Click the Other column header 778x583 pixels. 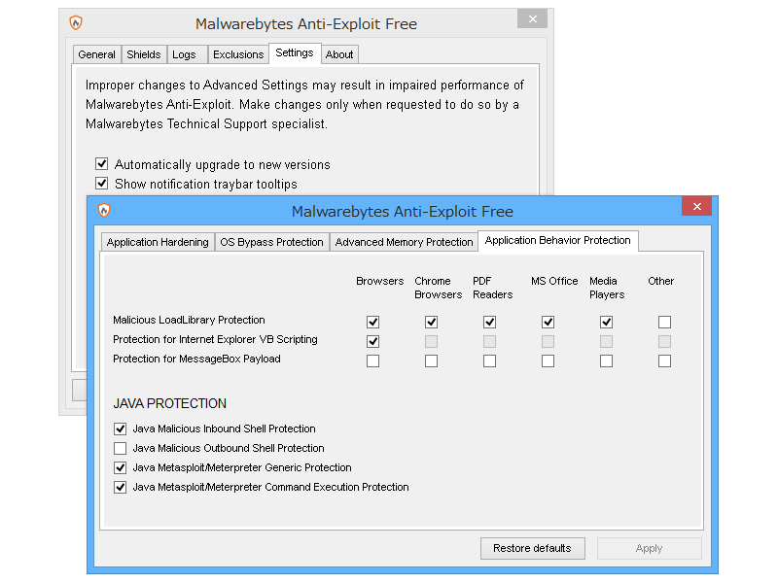[x=661, y=281]
